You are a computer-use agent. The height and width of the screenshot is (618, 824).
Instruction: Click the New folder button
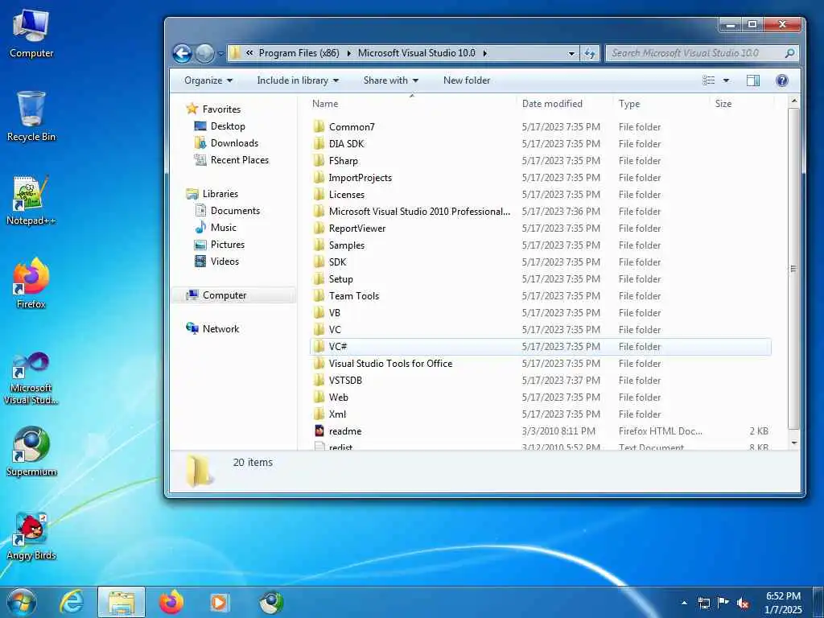coord(467,80)
